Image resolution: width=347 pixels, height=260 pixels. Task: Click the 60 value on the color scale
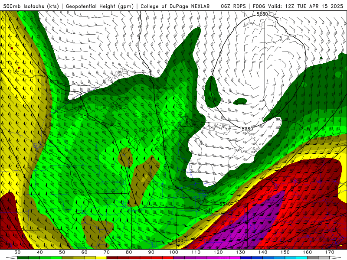click(x=84, y=252)
